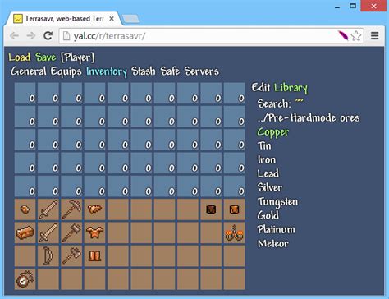Click the Save link
The width and height of the screenshot is (389, 299).
coord(45,57)
